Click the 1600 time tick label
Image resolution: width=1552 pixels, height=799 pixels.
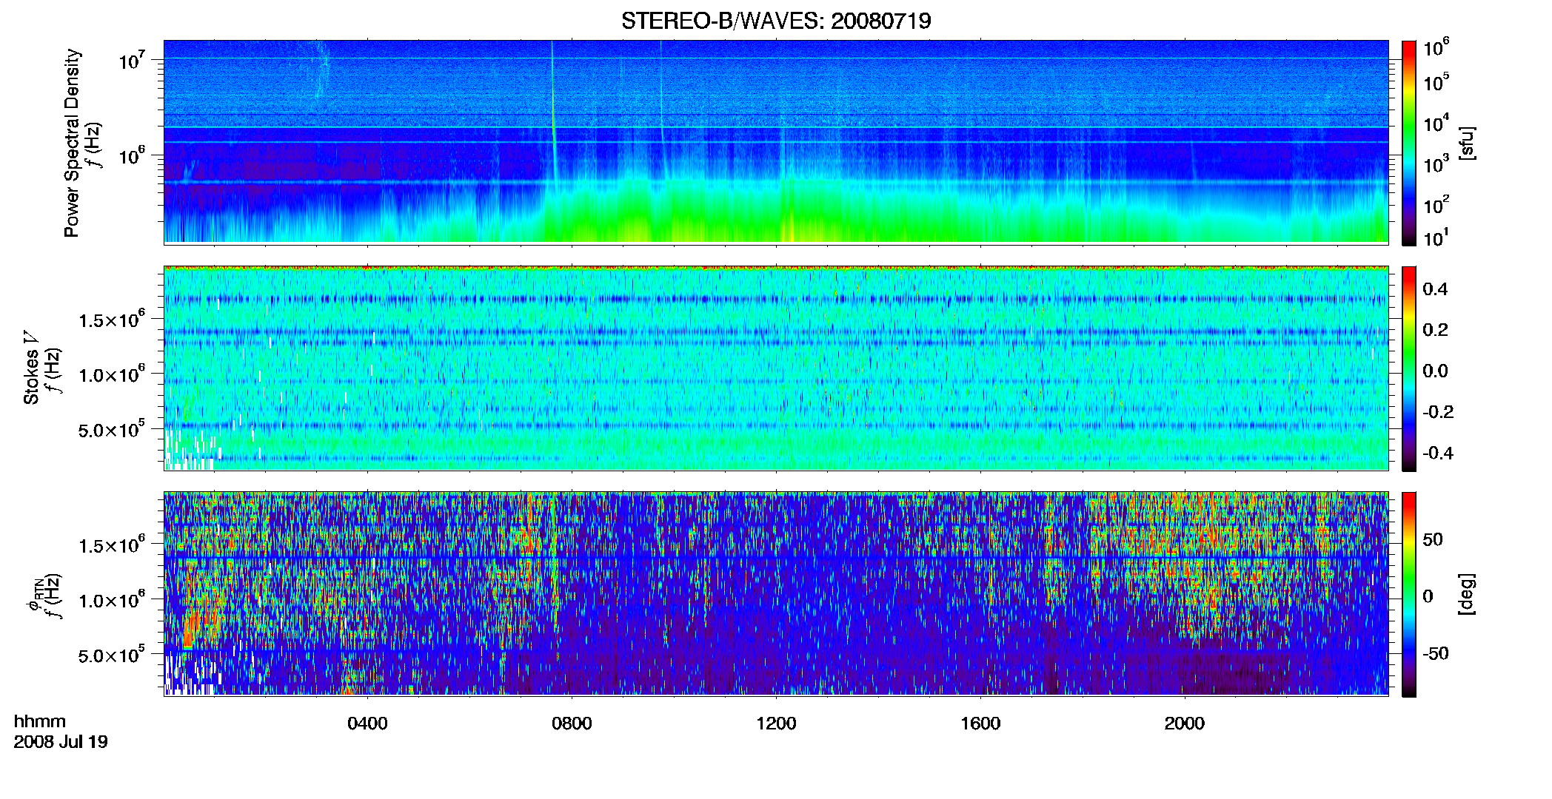[x=980, y=724]
